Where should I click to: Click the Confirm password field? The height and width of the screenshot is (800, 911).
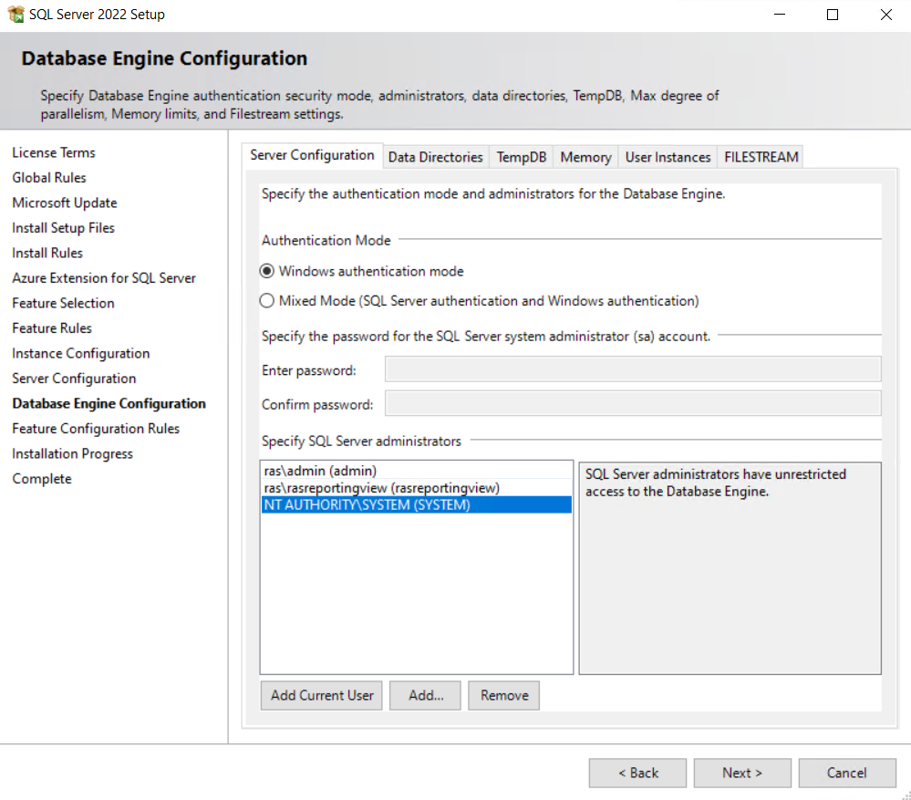[x=633, y=403]
